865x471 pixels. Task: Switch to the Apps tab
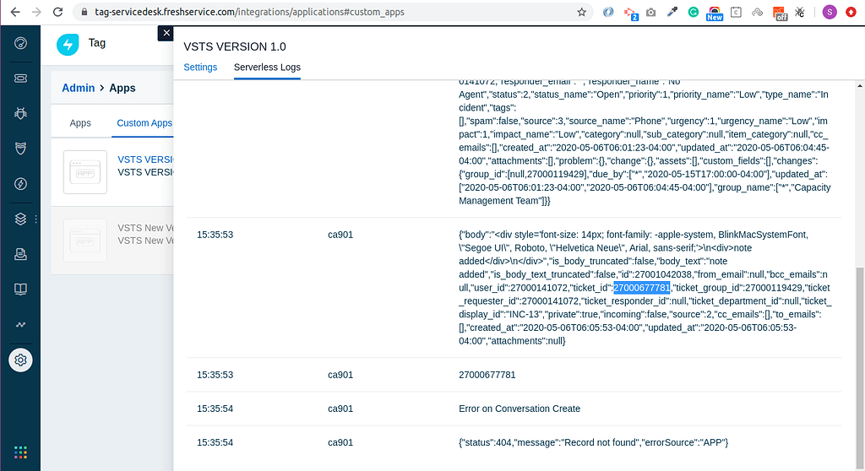click(80, 123)
